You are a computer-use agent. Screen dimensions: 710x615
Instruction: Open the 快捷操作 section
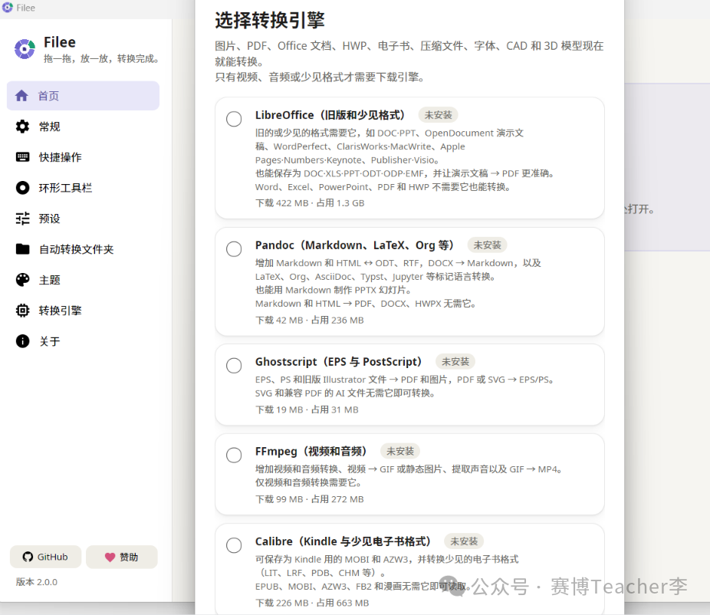(83, 157)
